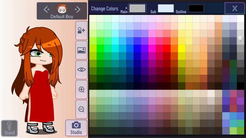Close the Change Colors panel with X
246x138 pixels.
(235, 8)
